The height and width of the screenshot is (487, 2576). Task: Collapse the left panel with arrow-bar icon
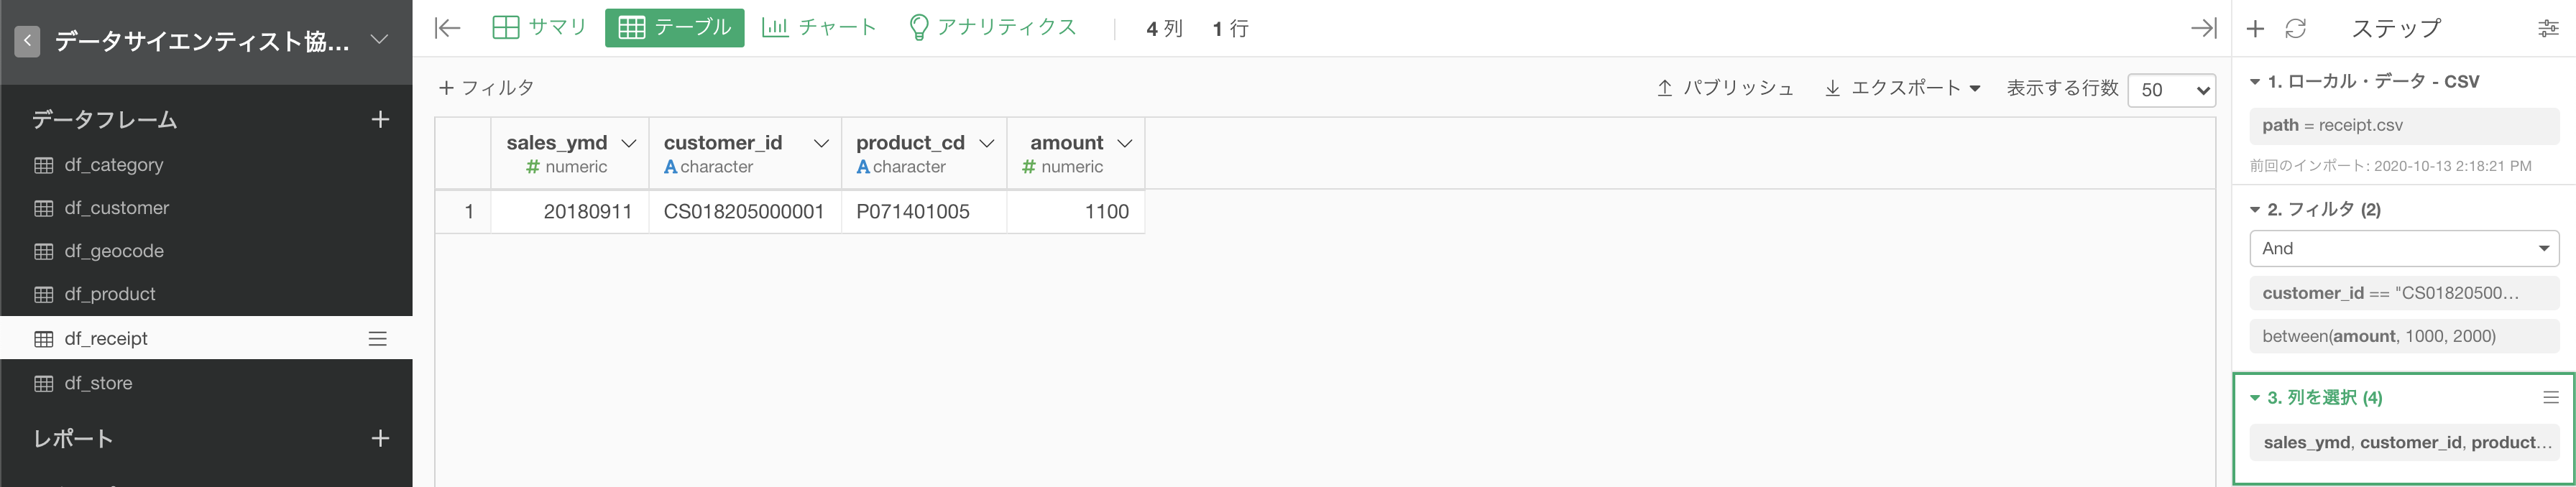[447, 28]
